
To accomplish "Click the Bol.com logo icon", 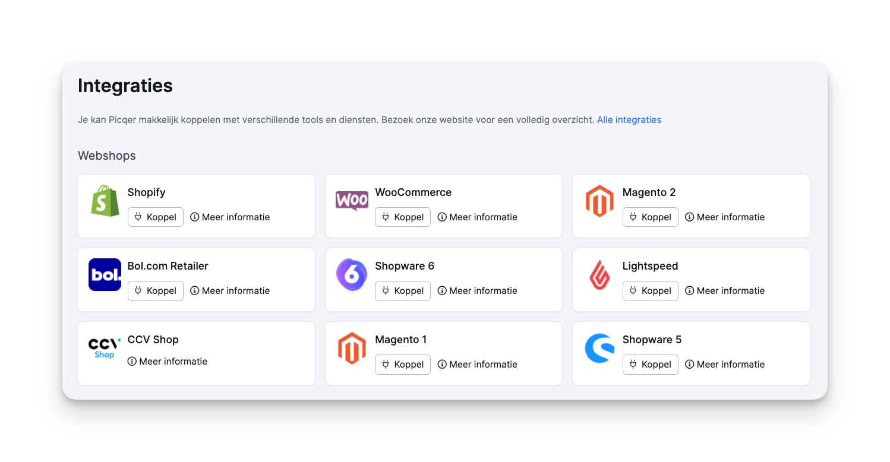I will pyautogui.click(x=105, y=274).
